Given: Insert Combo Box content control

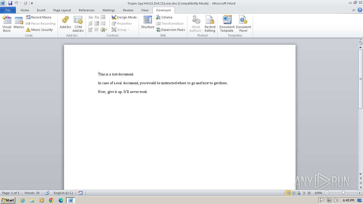Looking at the screenshot, I should pyautogui.click(x=97, y=24).
